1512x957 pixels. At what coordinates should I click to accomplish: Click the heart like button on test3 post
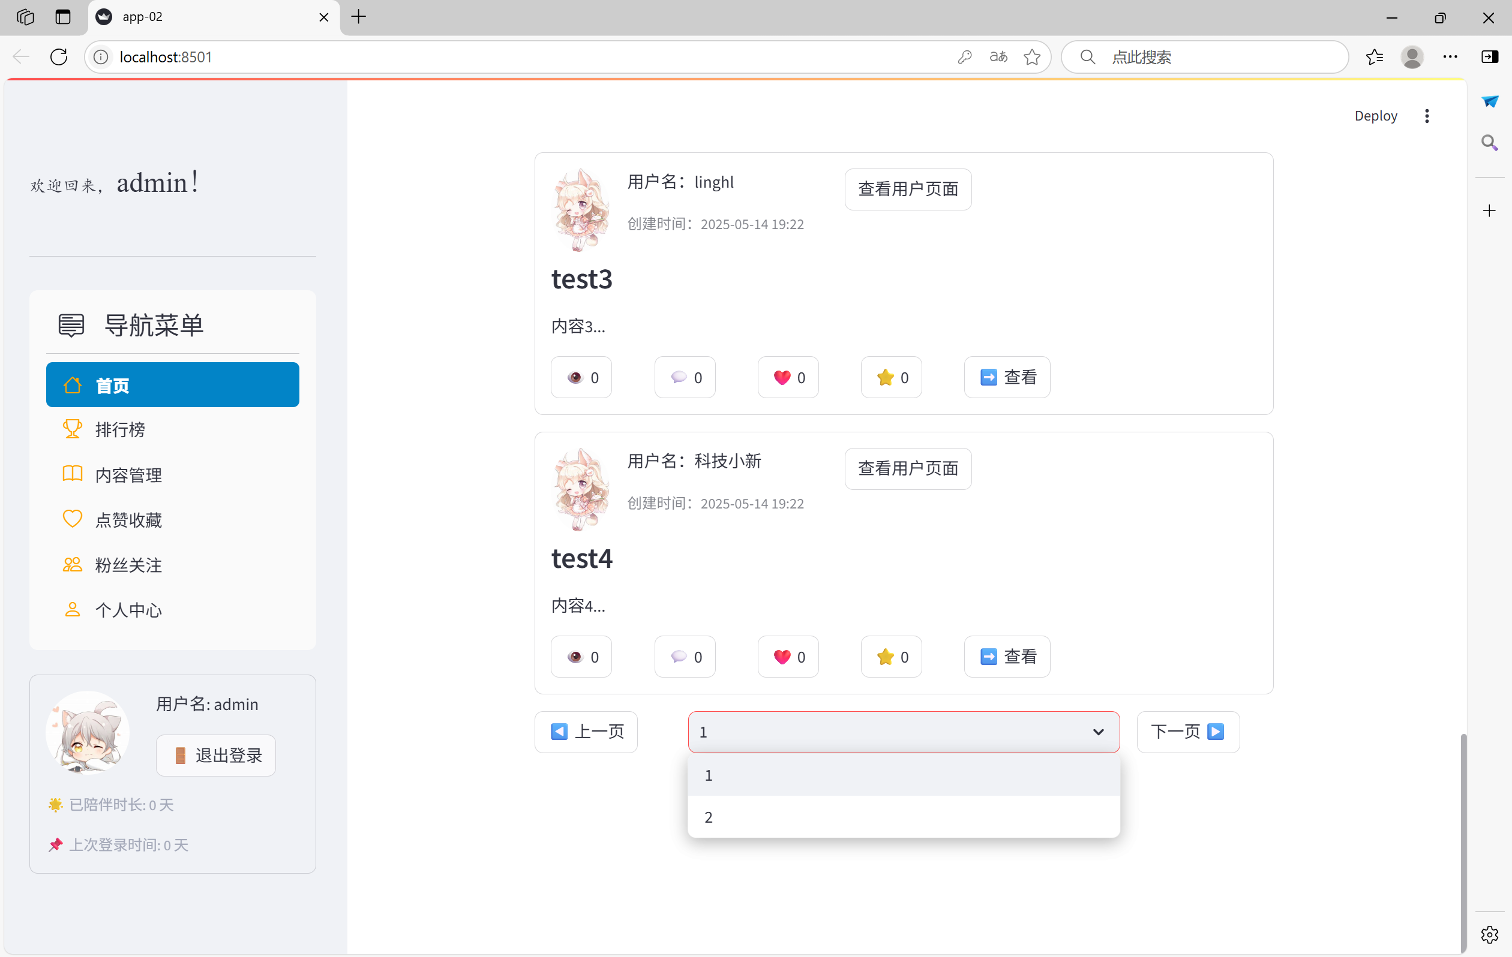787,377
